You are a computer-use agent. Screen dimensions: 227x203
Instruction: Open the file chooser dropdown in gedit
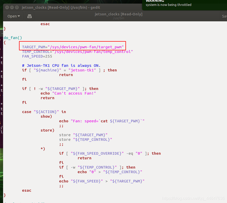point(14,16)
